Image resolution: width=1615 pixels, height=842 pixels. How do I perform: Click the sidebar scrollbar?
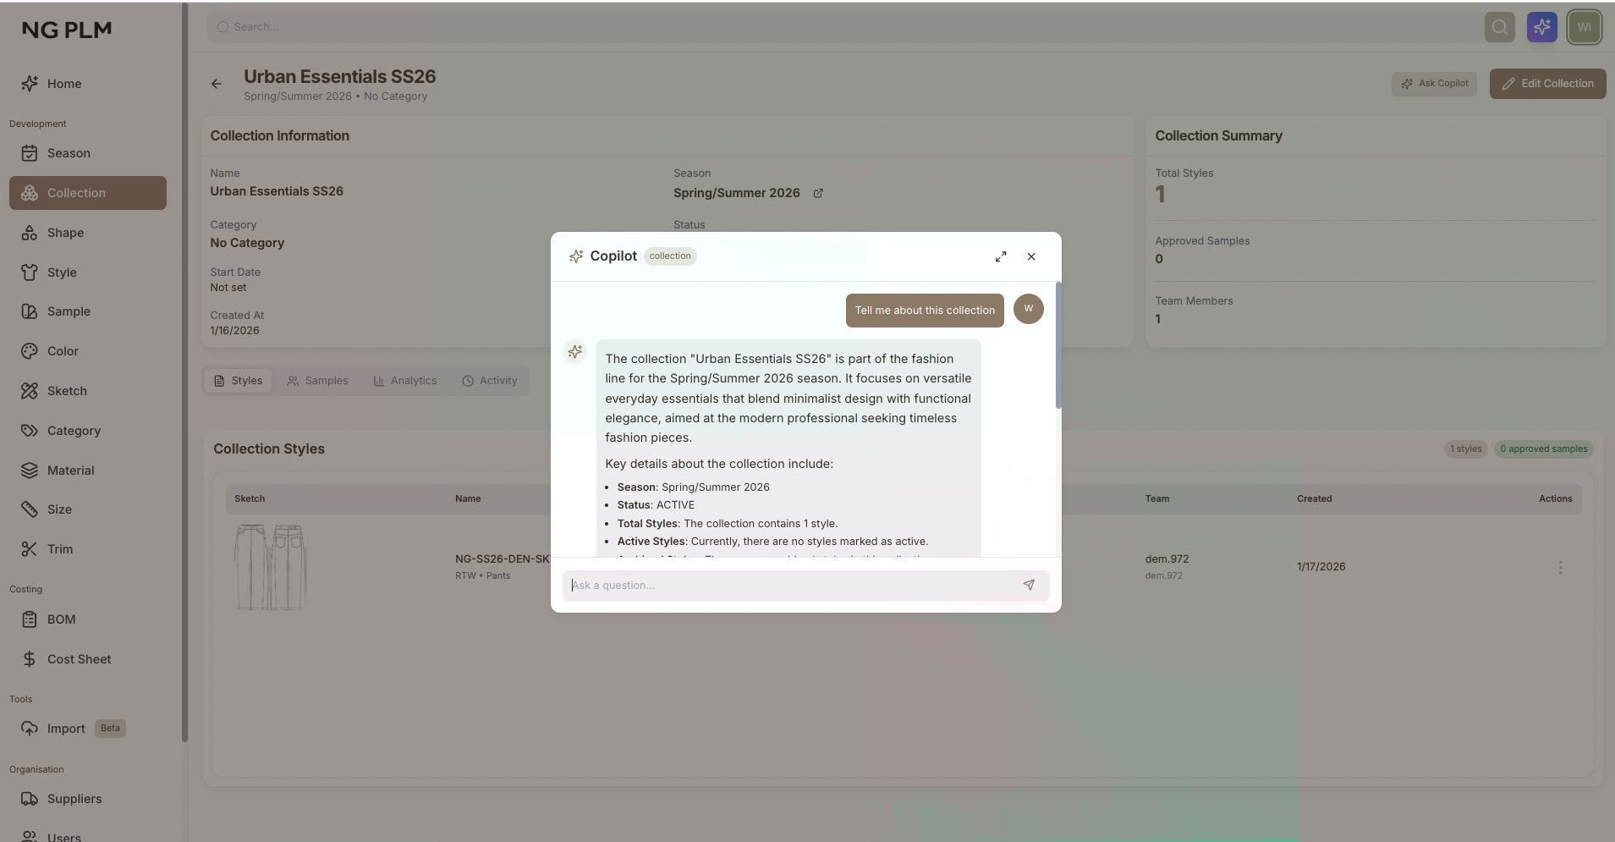tap(184, 372)
